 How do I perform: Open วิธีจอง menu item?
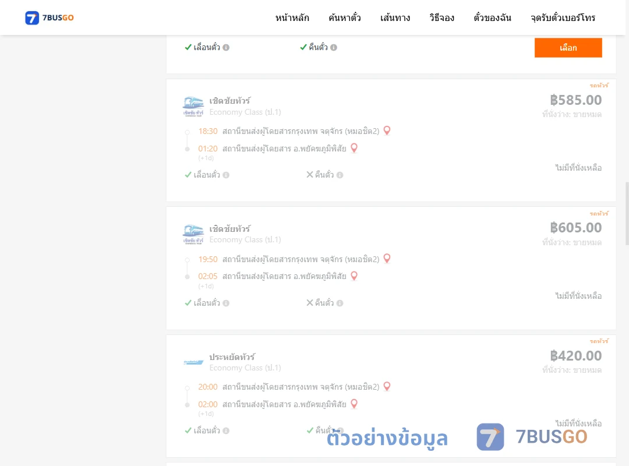[x=441, y=17]
